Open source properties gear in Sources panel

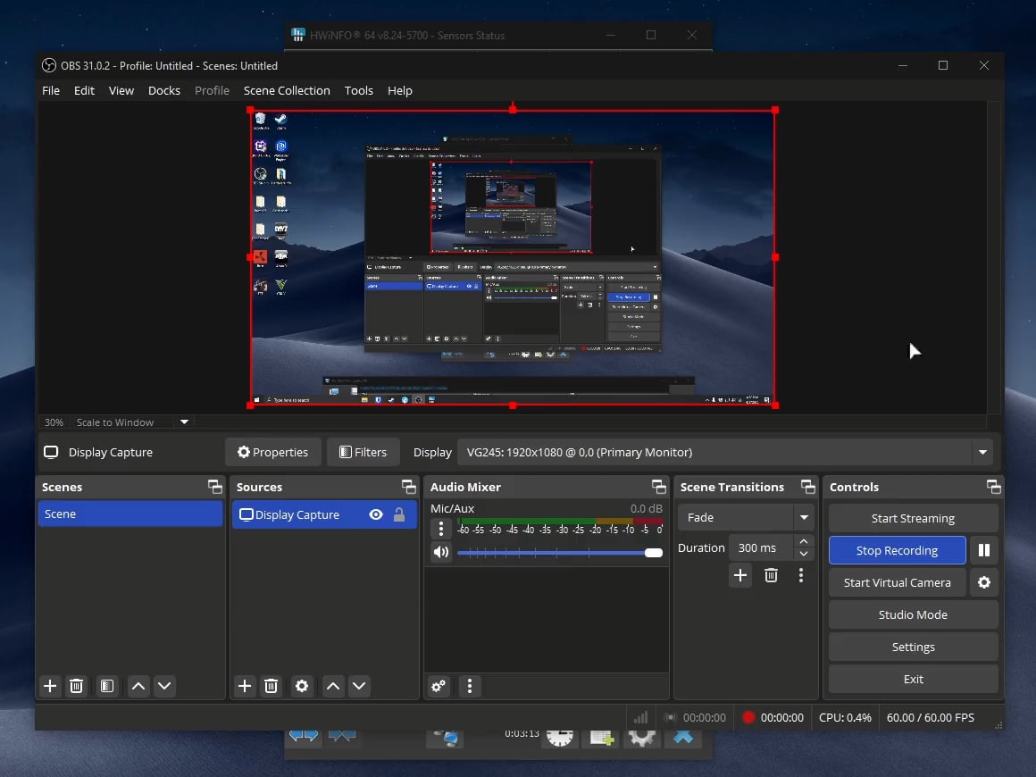[301, 686]
